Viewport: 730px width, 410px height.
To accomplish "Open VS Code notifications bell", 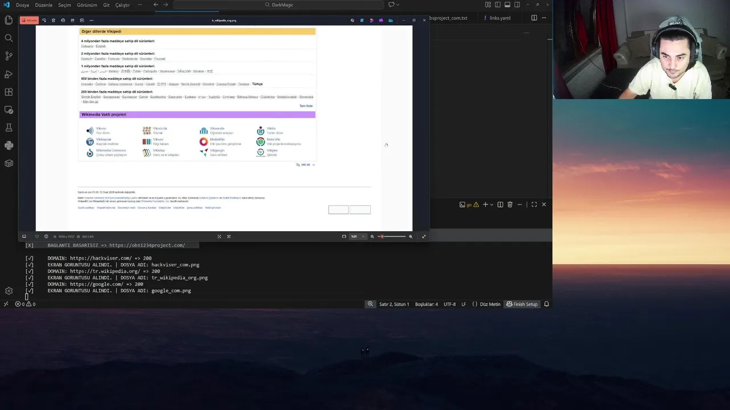I will 546,304.
